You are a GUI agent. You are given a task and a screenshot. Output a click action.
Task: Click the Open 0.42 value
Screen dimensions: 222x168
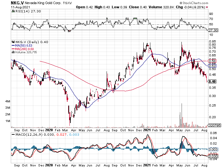click(84, 7)
